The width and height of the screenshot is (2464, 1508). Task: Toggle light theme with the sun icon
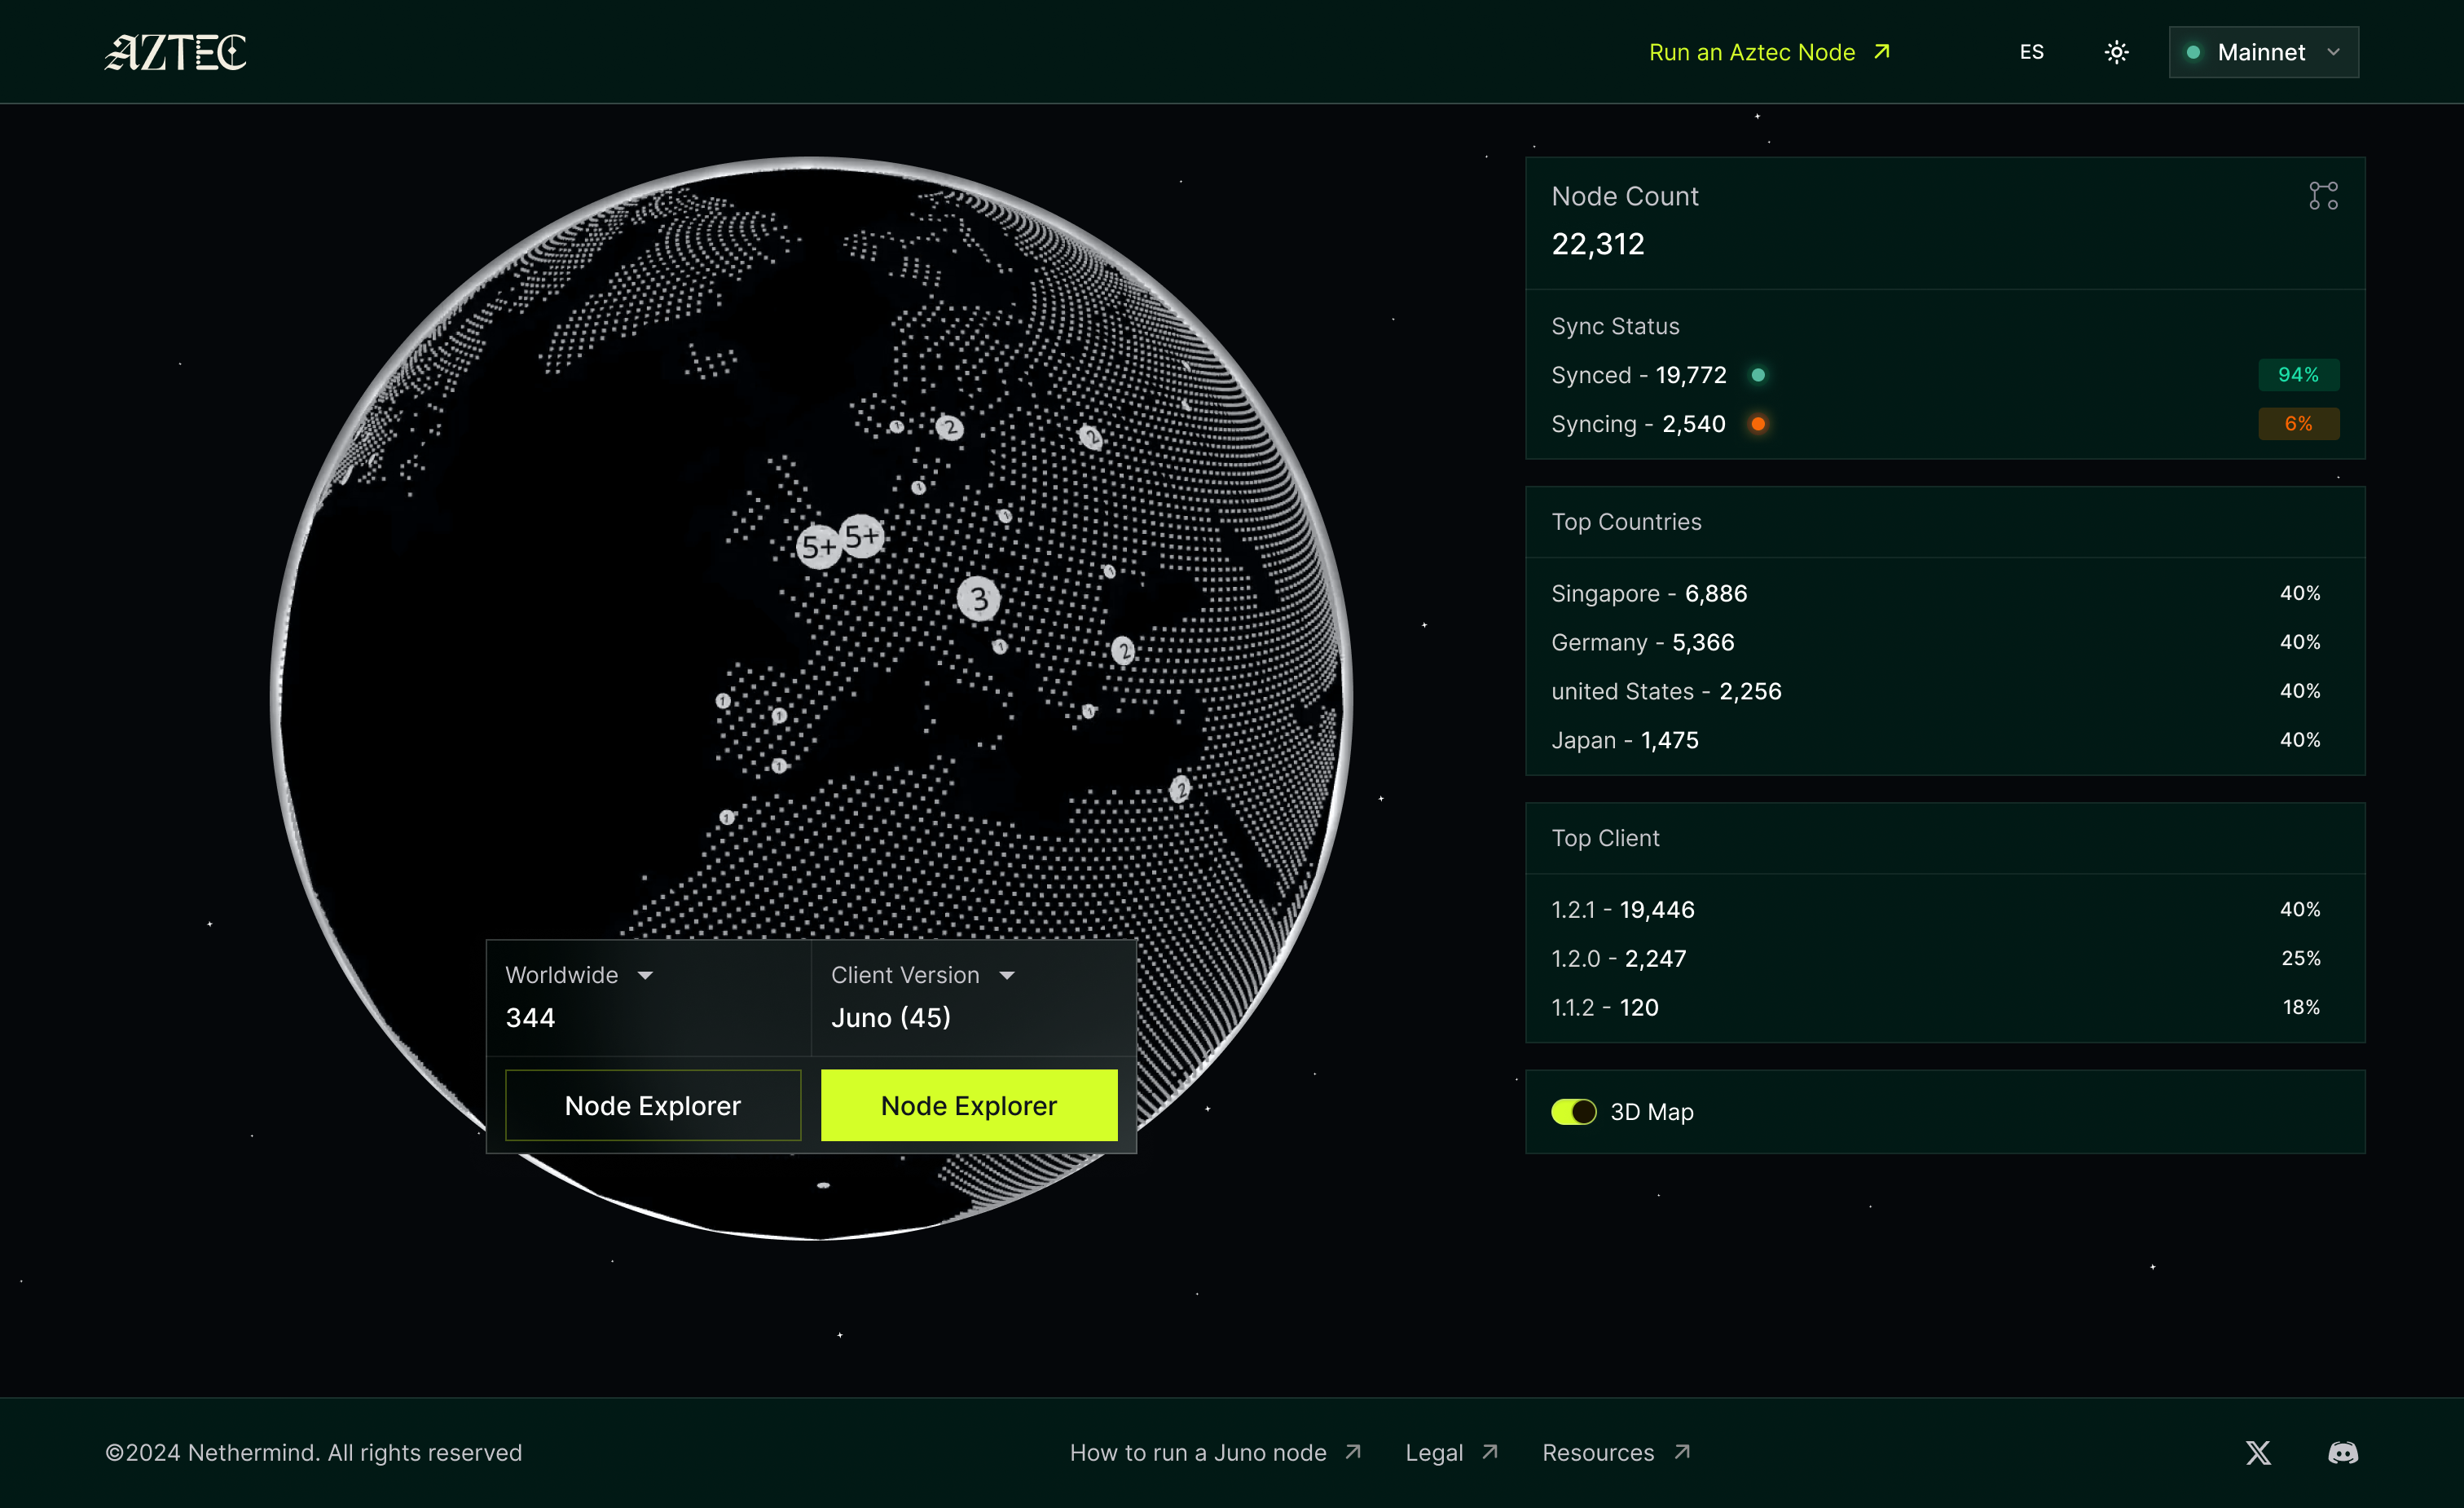click(x=2116, y=52)
